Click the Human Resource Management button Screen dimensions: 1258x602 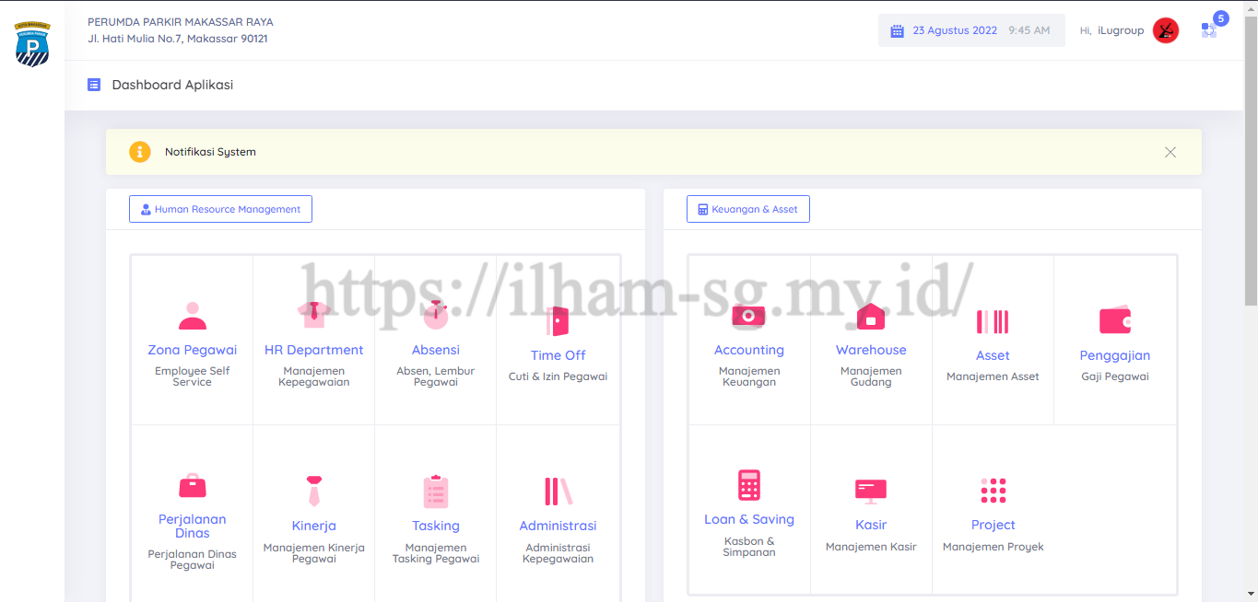click(x=220, y=209)
